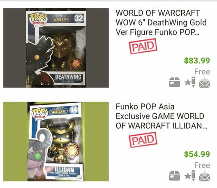Tap the PAID stamp on the Illidan listing

tap(143, 140)
